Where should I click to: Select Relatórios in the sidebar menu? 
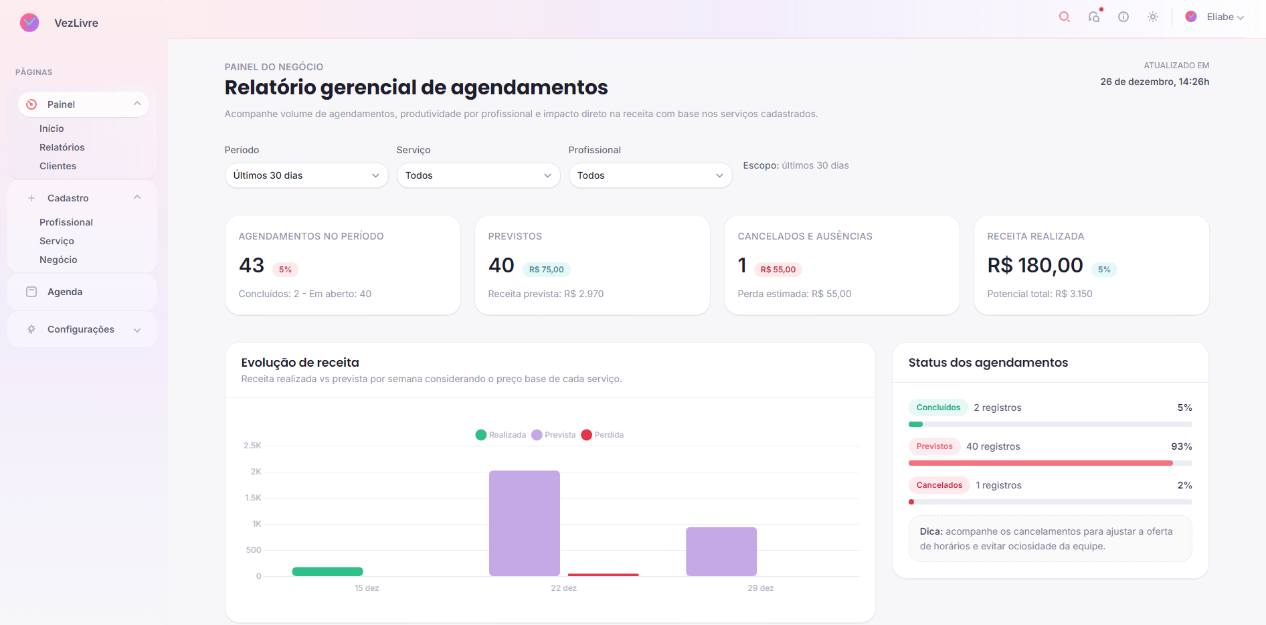pos(62,147)
